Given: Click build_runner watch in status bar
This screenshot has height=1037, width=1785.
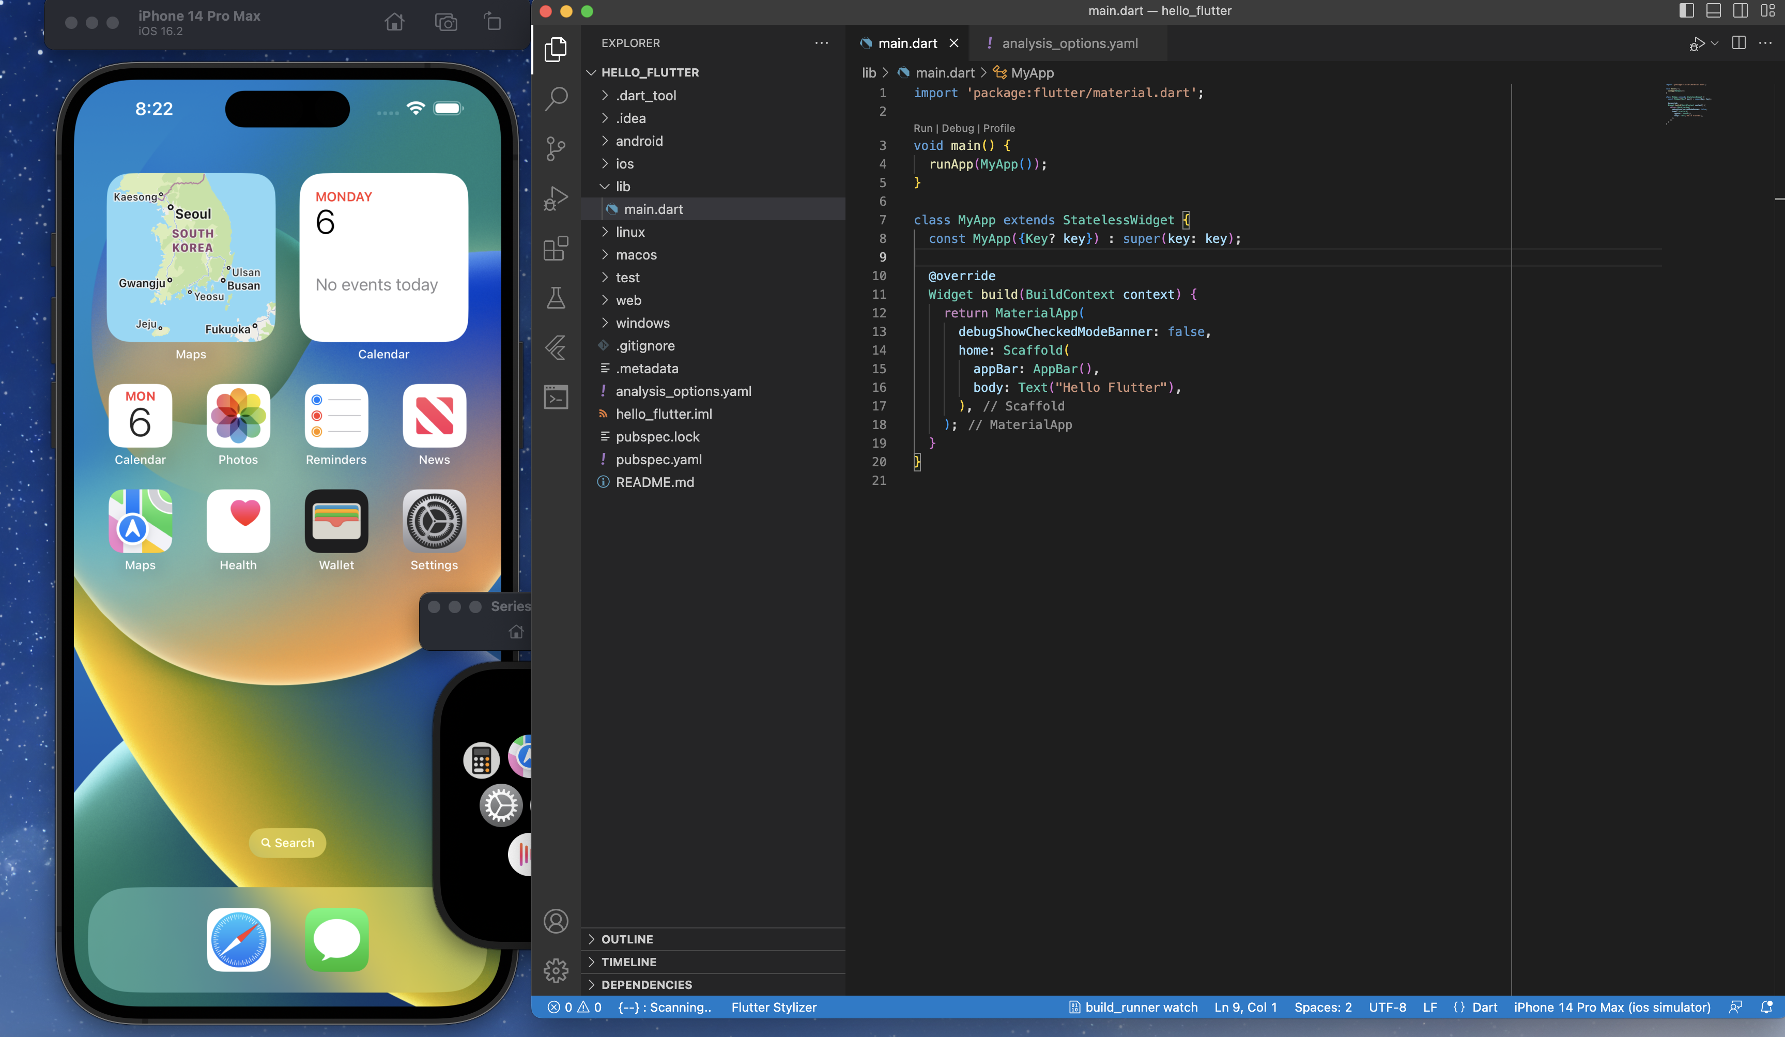Looking at the screenshot, I should [1133, 1006].
